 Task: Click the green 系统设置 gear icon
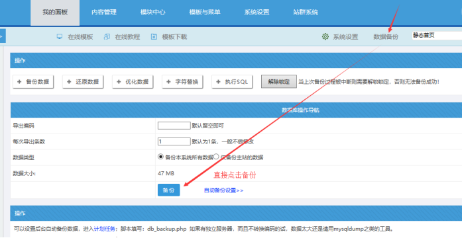pos(325,36)
